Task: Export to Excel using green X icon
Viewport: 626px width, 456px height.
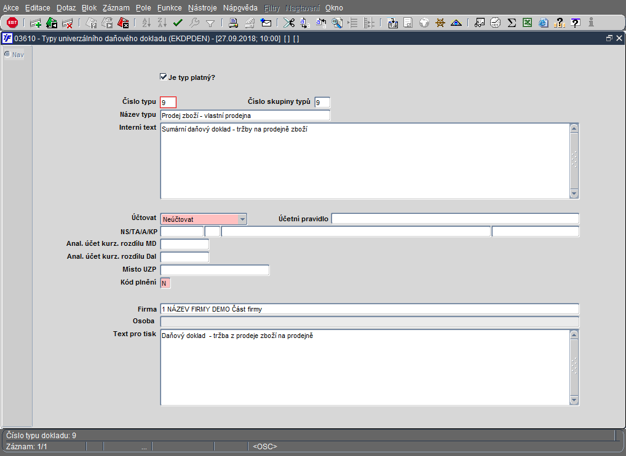Action: (x=528, y=23)
